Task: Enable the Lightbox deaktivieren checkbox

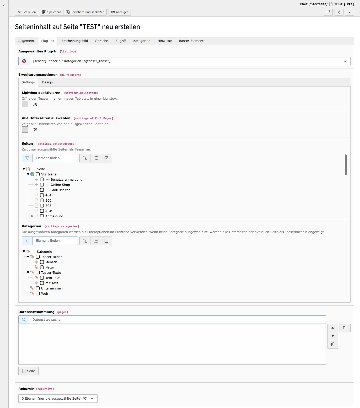Action: click(x=25, y=104)
